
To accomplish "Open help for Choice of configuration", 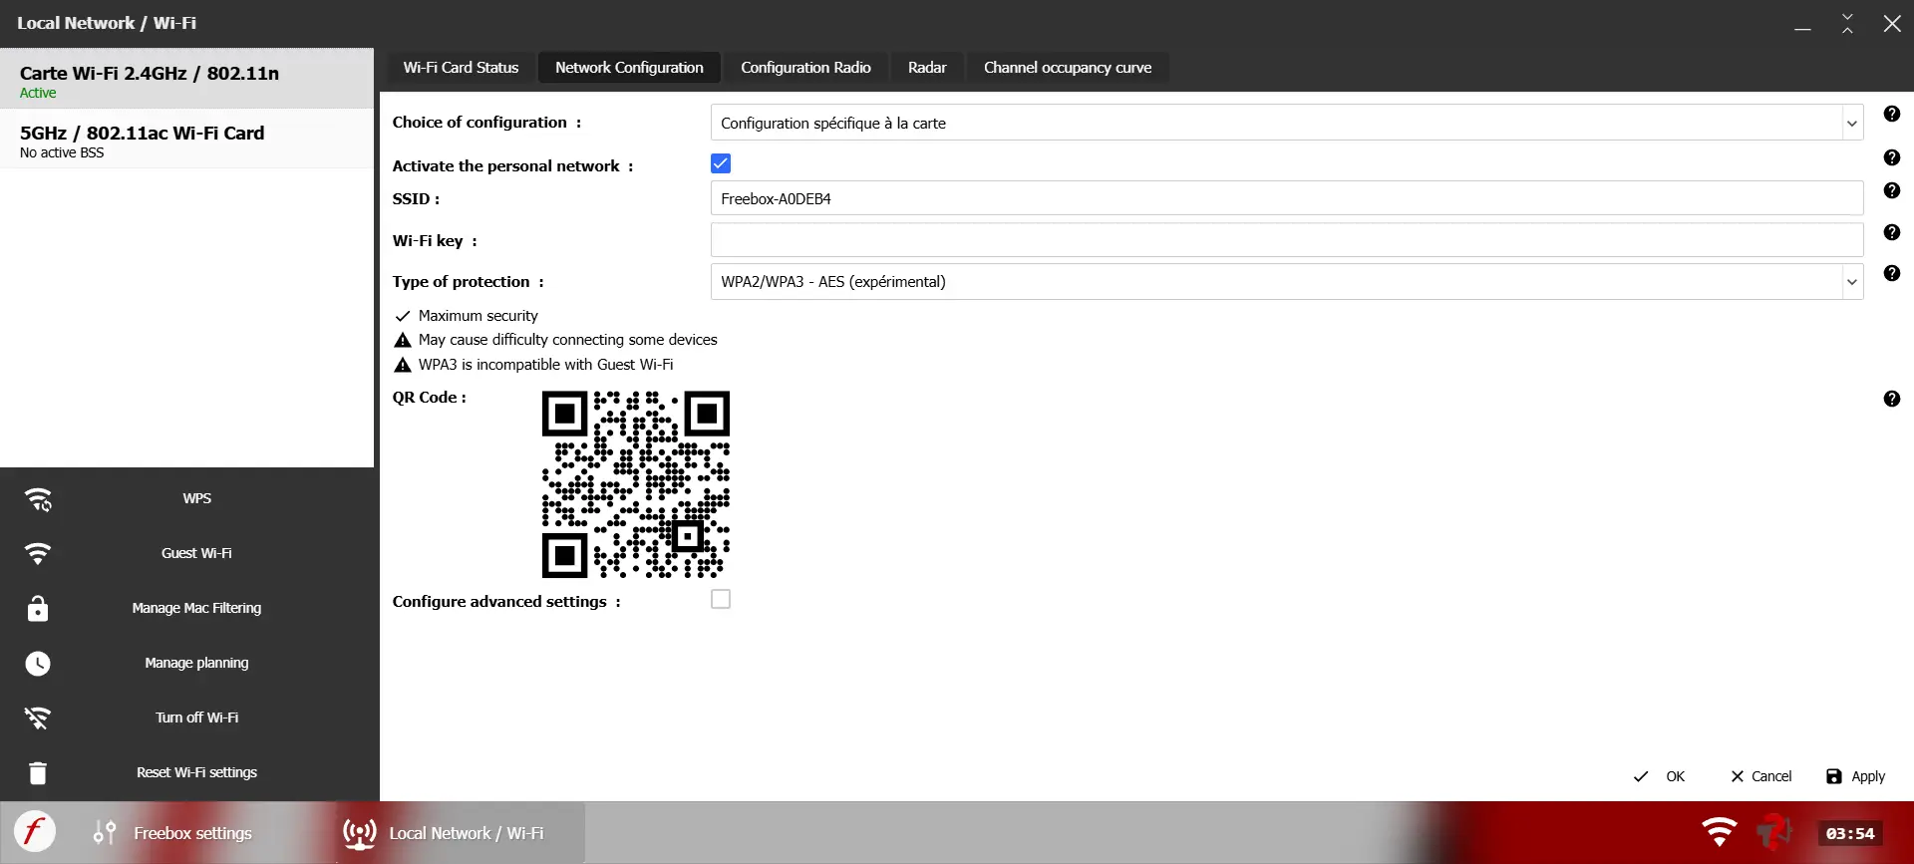I will coord(1891,114).
